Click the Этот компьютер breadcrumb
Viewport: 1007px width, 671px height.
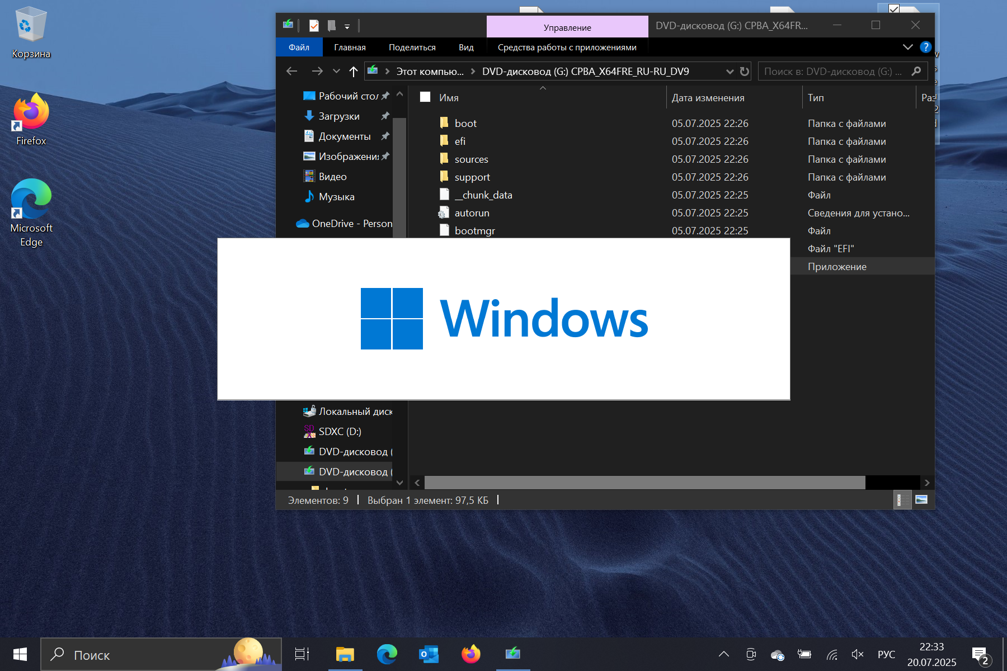point(430,71)
